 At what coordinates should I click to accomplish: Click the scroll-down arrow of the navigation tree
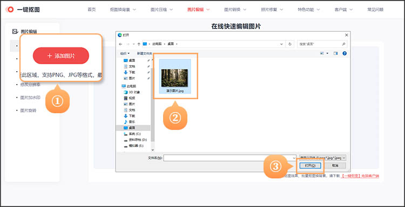(x=152, y=149)
